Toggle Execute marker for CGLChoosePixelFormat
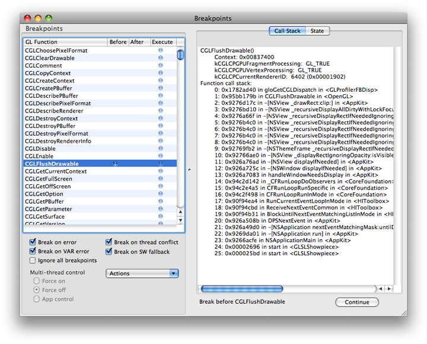 click(x=161, y=50)
